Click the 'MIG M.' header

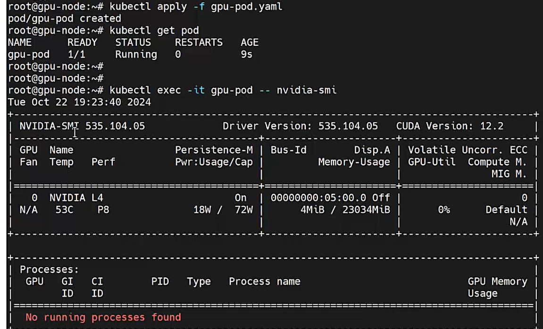510,174
